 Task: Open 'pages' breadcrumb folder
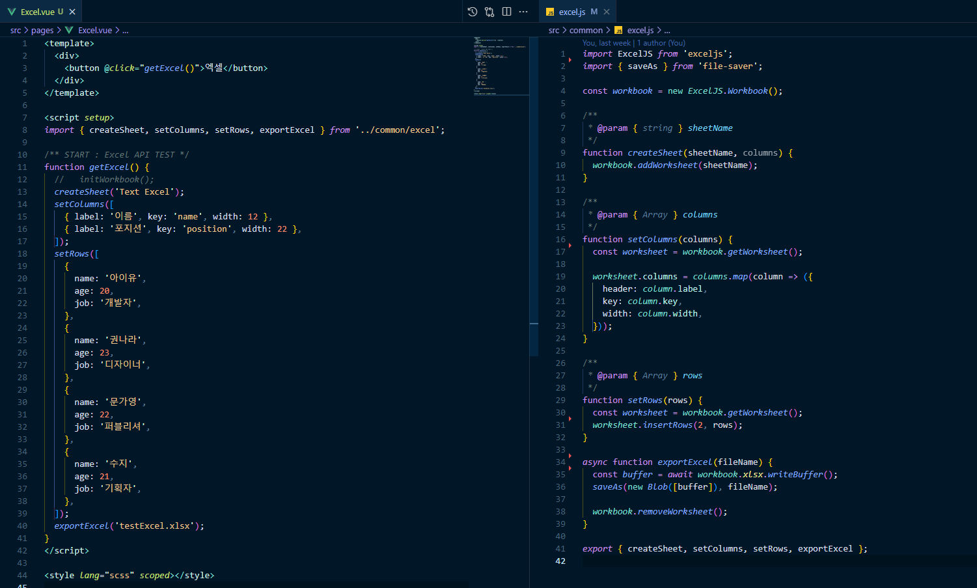pyautogui.click(x=42, y=30)
